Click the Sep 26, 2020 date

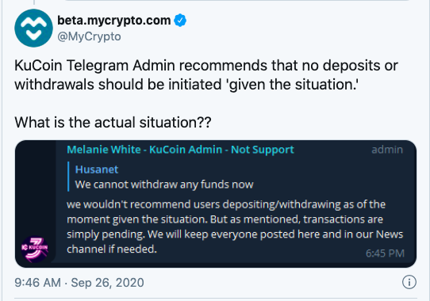(x=108, y=282)
